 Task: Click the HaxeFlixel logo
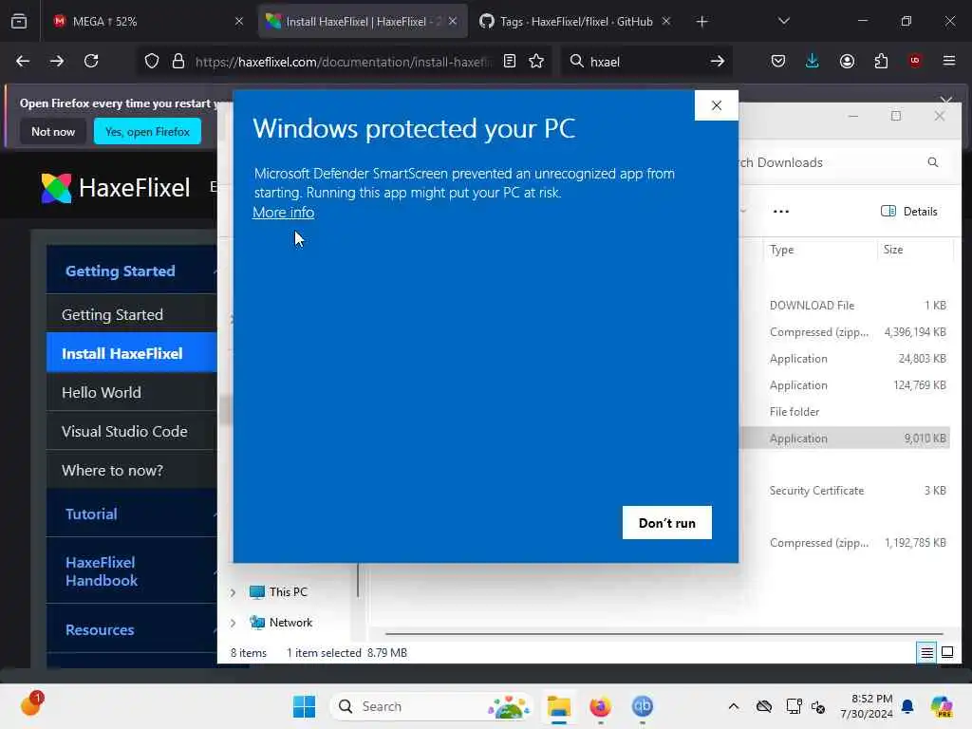tap(116, 188)
